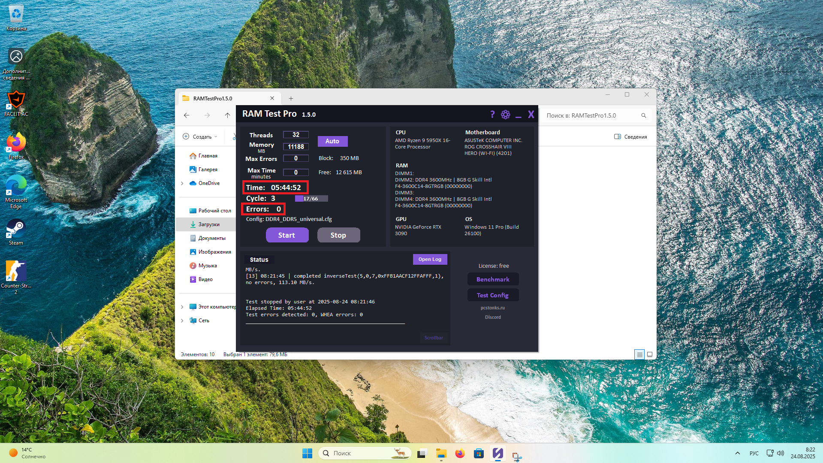Switch Explorer to large thumbnails view
823x463 pixels.
650,354
